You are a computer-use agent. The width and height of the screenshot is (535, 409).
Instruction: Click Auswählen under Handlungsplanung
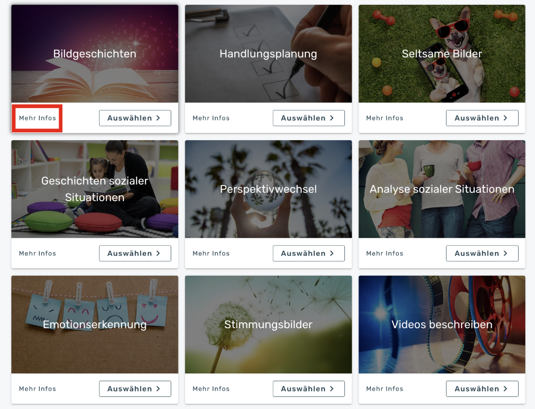pos(309,118)
